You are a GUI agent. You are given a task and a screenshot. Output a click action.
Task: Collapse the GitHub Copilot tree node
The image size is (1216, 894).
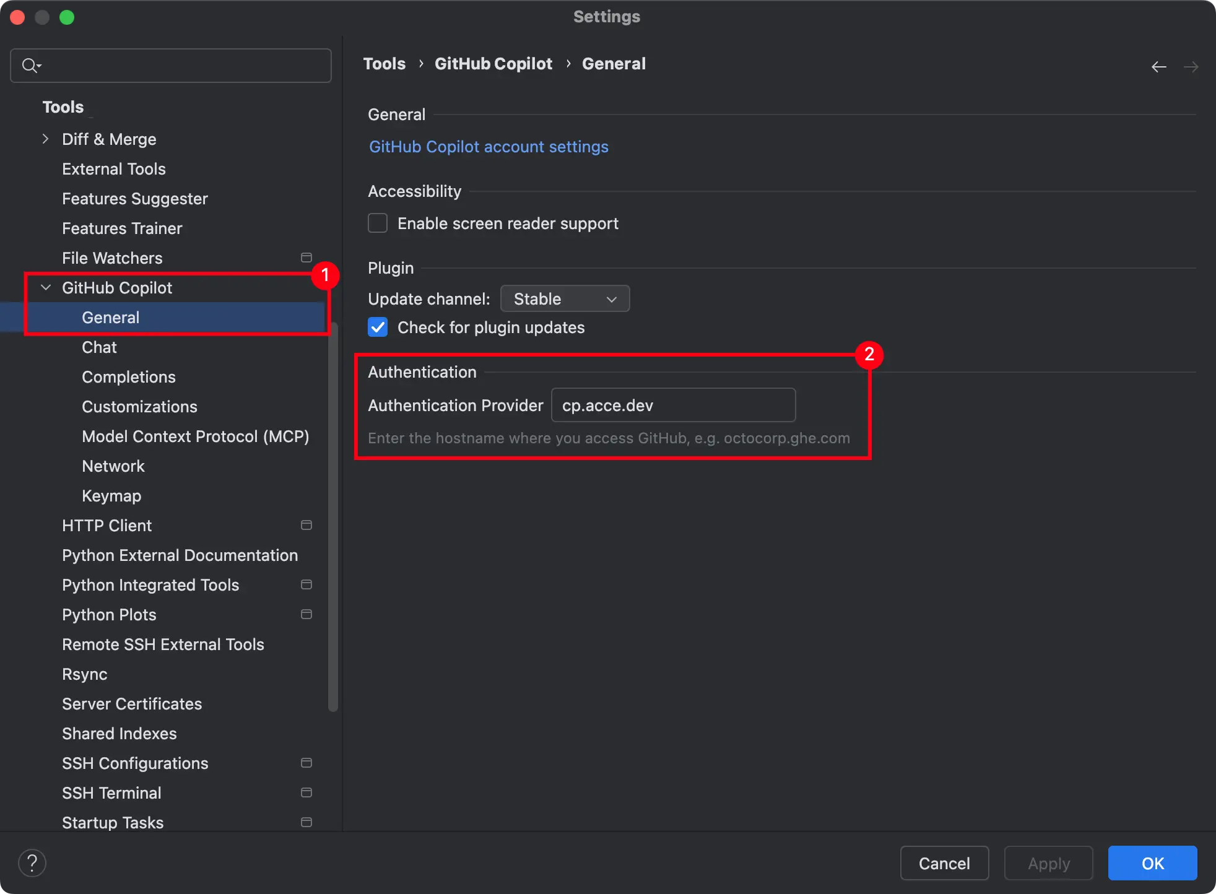tap(45, 287)
